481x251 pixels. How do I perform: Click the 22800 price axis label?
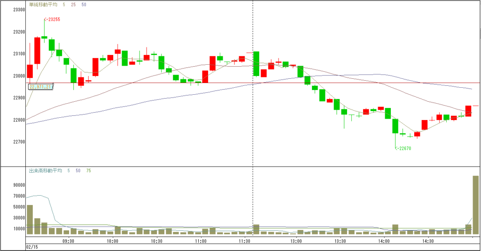pos(19,120)
